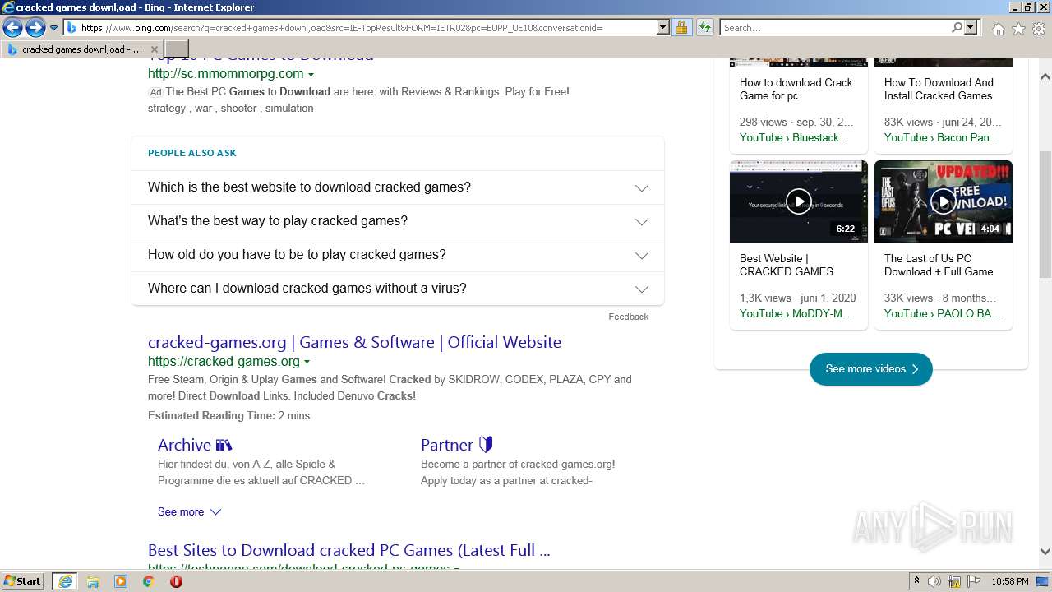1052x592 pixels.
Task: Click the Archive books icon
Action: (x=224, y=445)
